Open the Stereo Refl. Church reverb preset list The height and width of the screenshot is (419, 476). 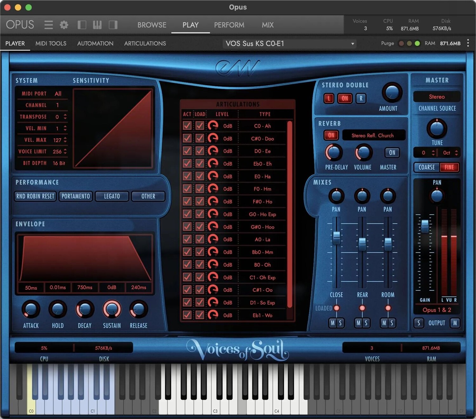(373, 136)
